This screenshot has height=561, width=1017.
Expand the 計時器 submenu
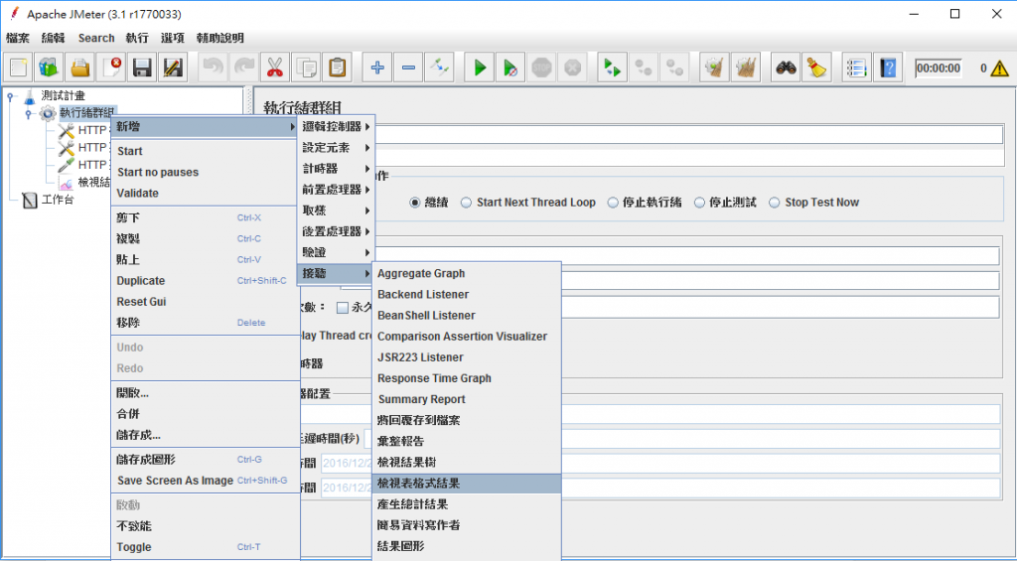(336, 169)
